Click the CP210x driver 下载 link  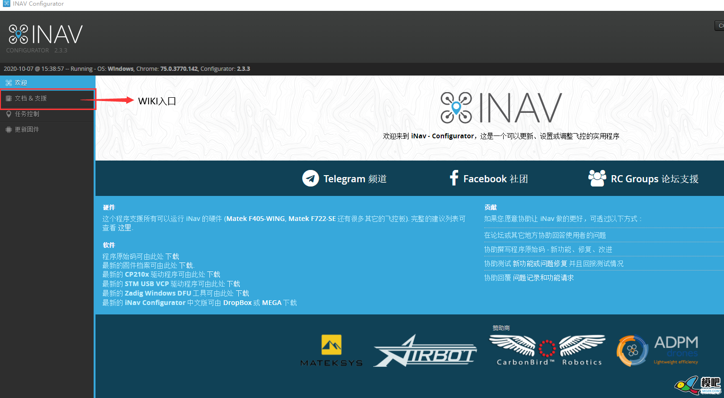click(213, 274)
